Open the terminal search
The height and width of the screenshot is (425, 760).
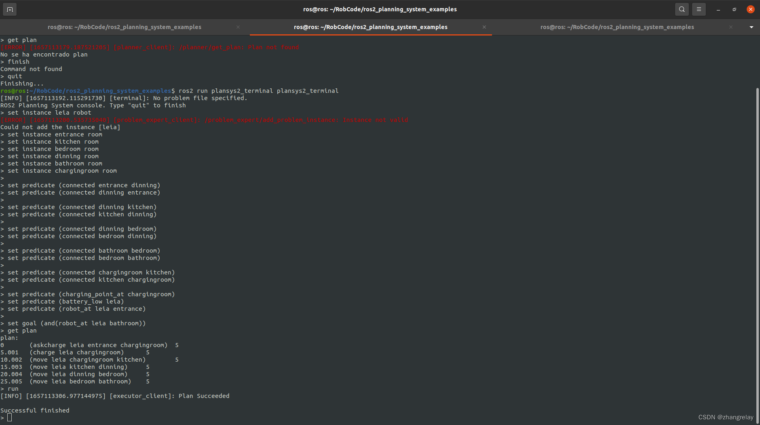[682, 9]
